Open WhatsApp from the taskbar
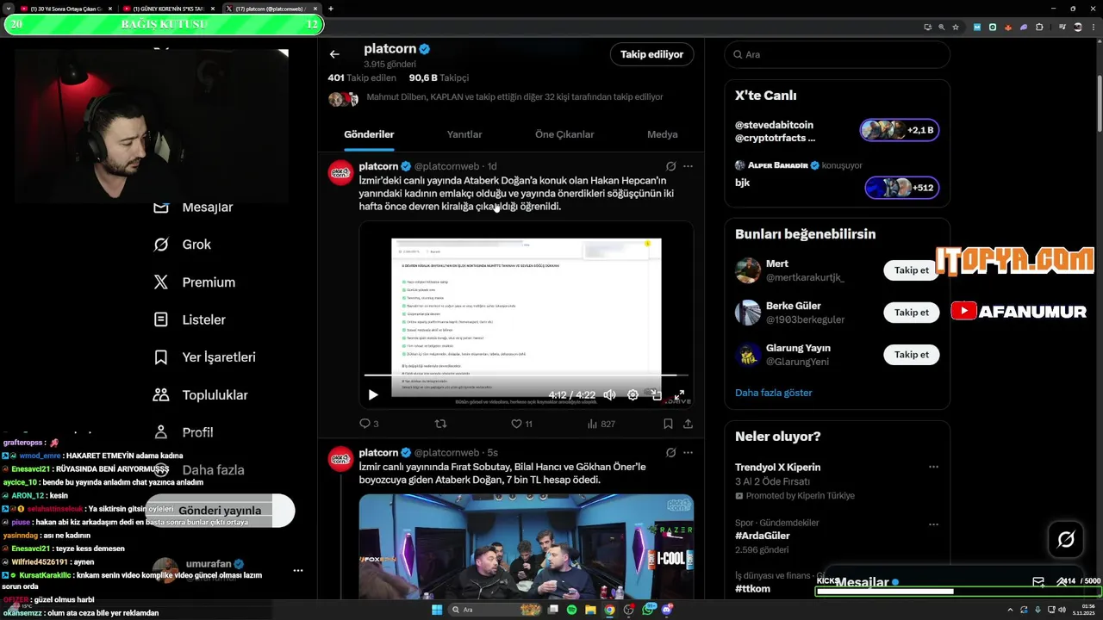Screen dimensions: 1103x620 click(647, 610)
